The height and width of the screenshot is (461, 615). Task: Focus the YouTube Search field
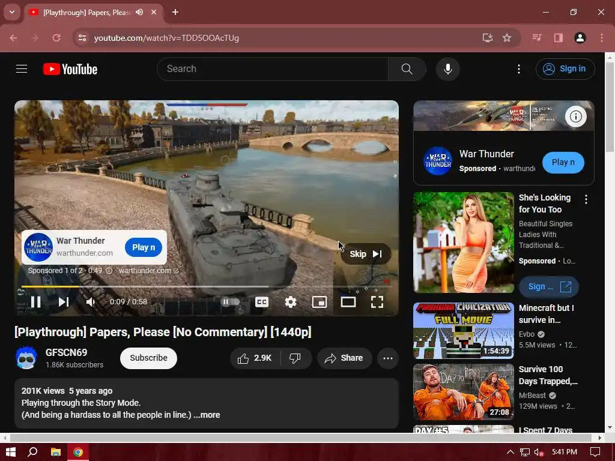[x=273, y=69]
